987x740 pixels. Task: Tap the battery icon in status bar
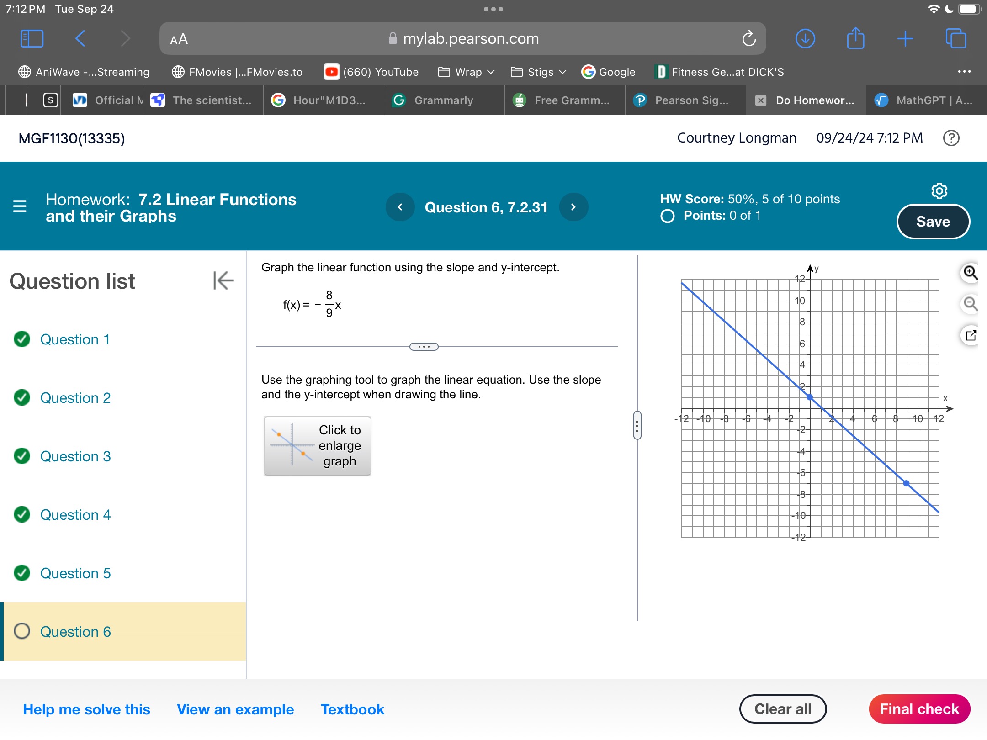coord(970,9)
